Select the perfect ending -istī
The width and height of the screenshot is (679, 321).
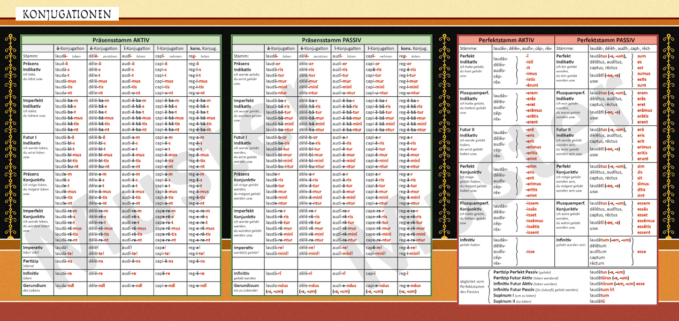(530, 62)
